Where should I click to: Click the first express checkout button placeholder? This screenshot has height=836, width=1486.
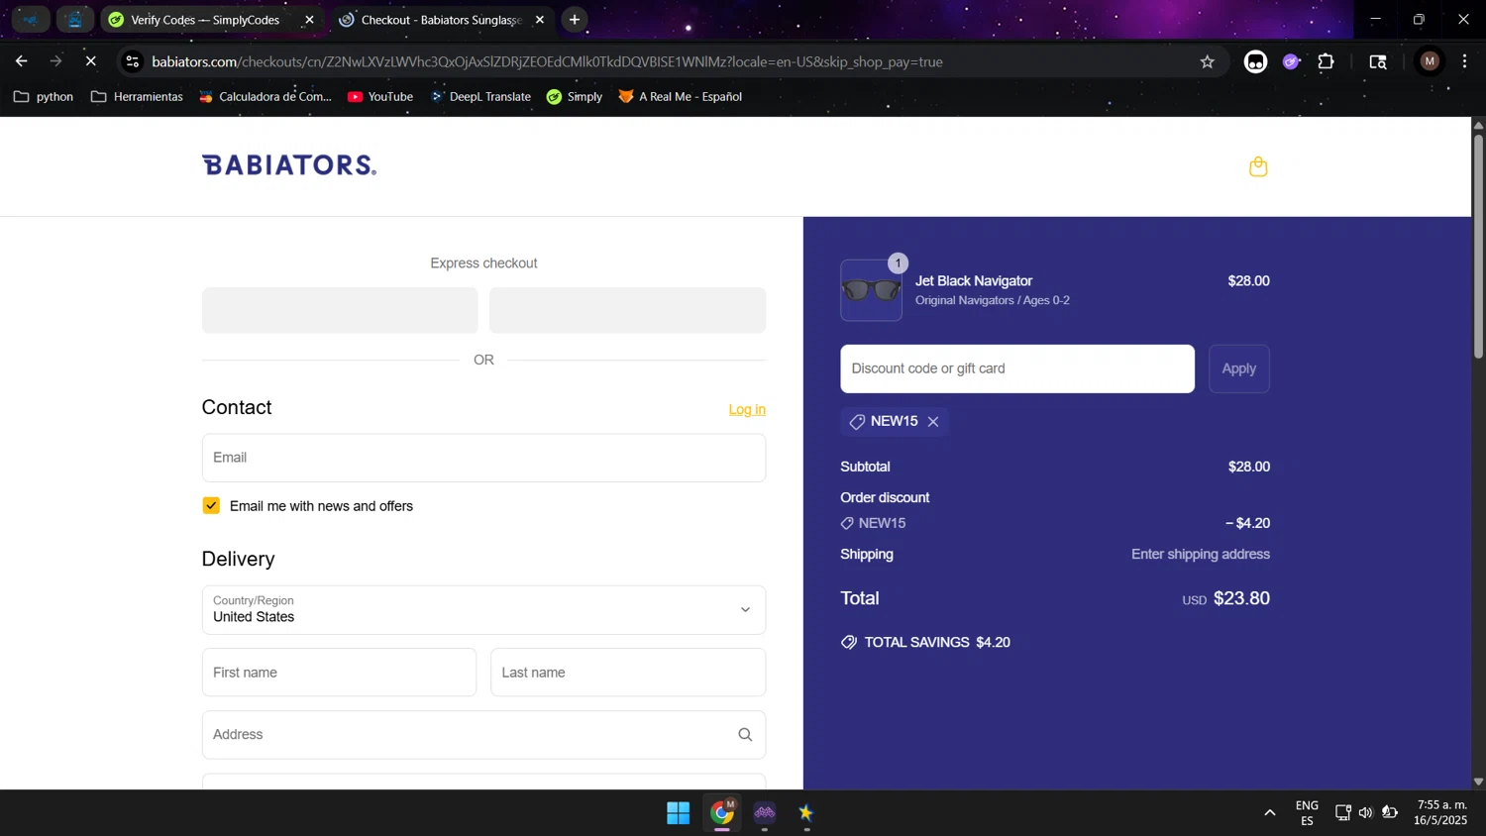pyautogui.click(x=340, y=310)
